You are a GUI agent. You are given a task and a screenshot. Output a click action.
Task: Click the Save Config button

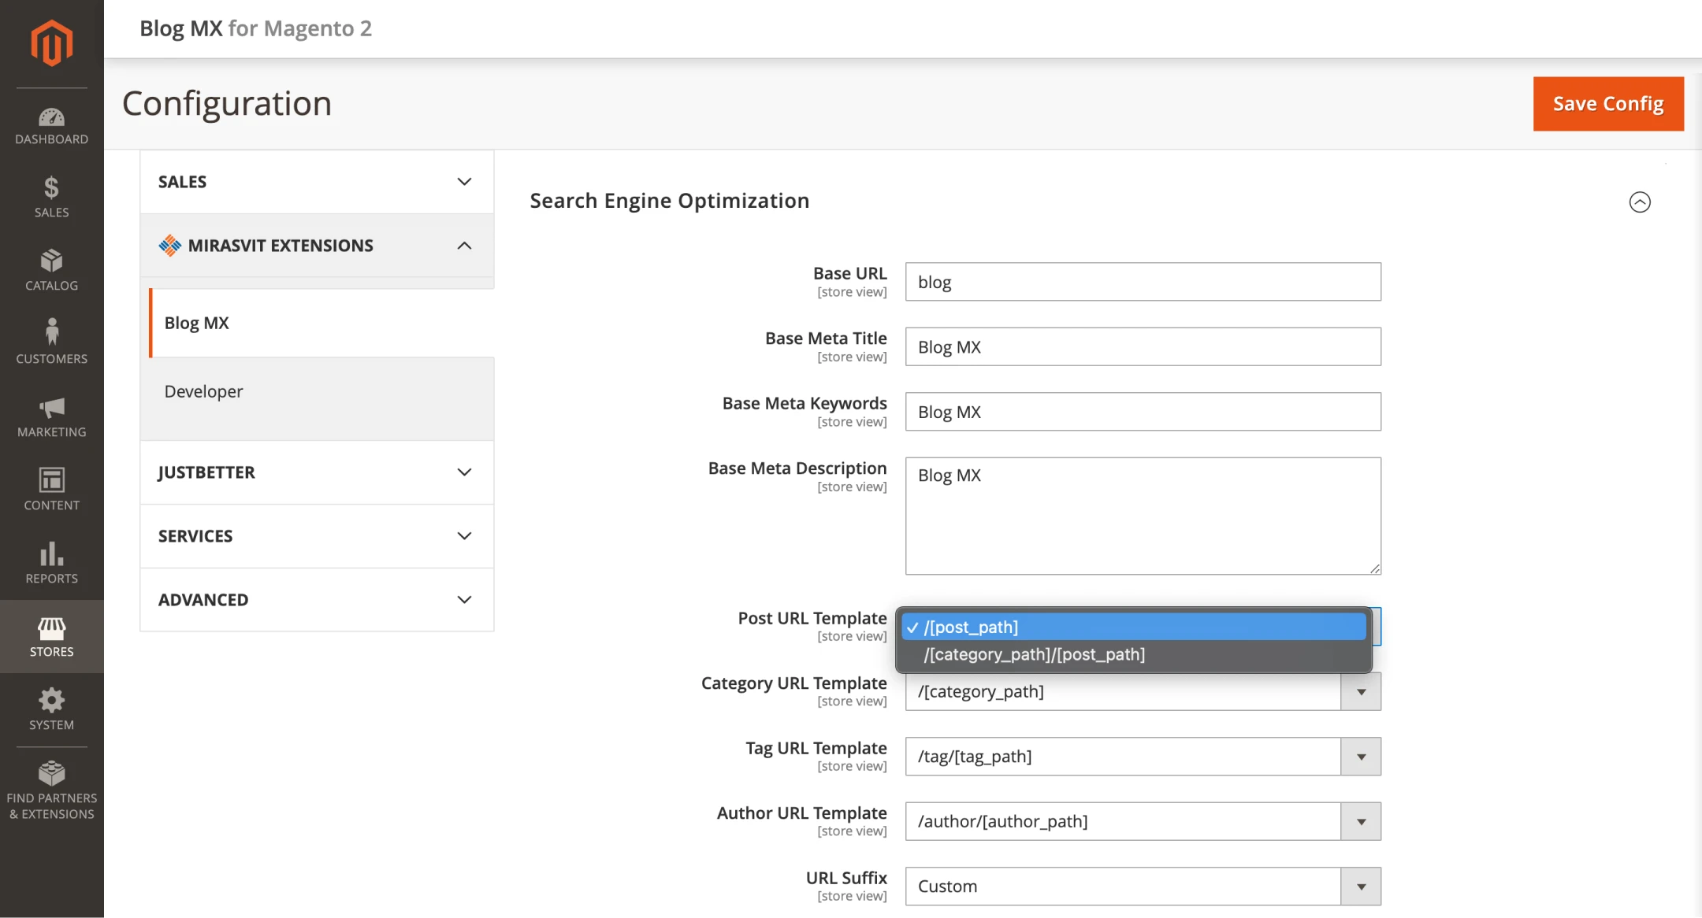[1607, 104]
